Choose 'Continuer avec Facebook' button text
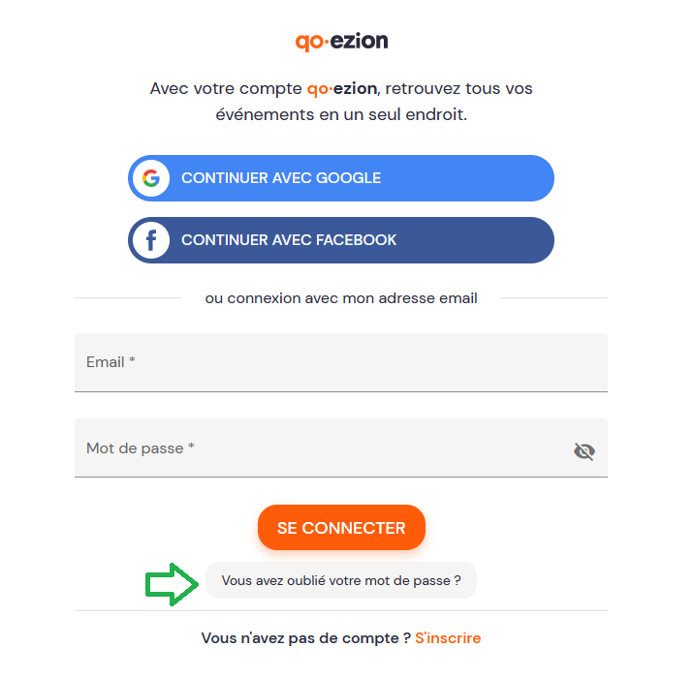Viewport: 694px width, 679px height. 289,240
